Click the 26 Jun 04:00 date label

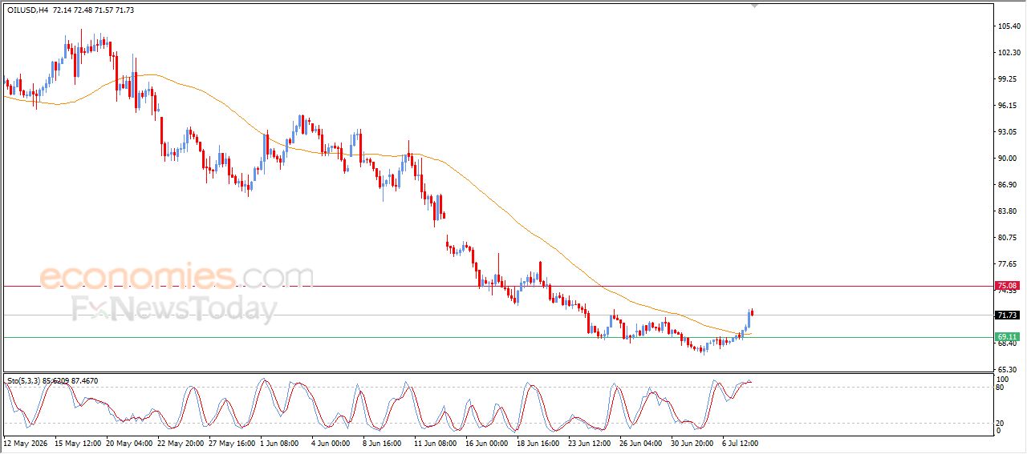(x=640, y=443)
